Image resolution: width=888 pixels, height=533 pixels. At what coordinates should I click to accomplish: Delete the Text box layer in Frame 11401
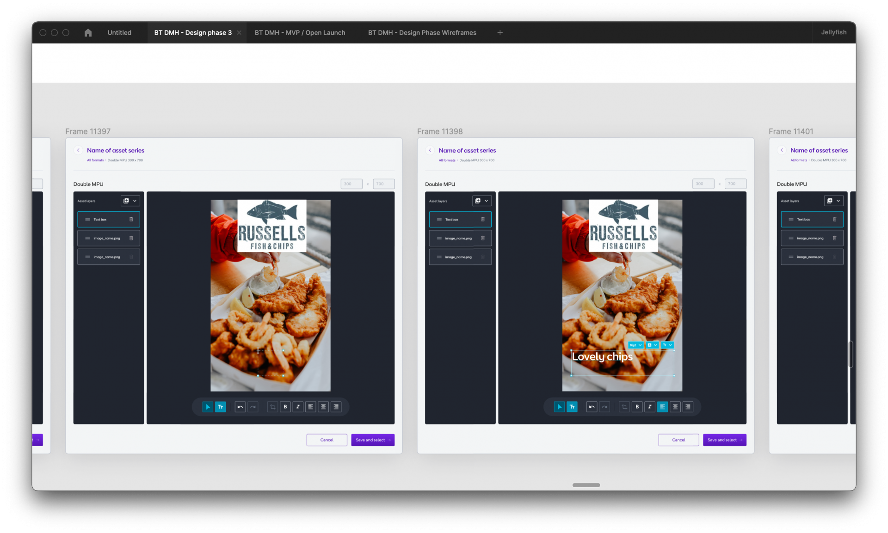pos(835,220)
